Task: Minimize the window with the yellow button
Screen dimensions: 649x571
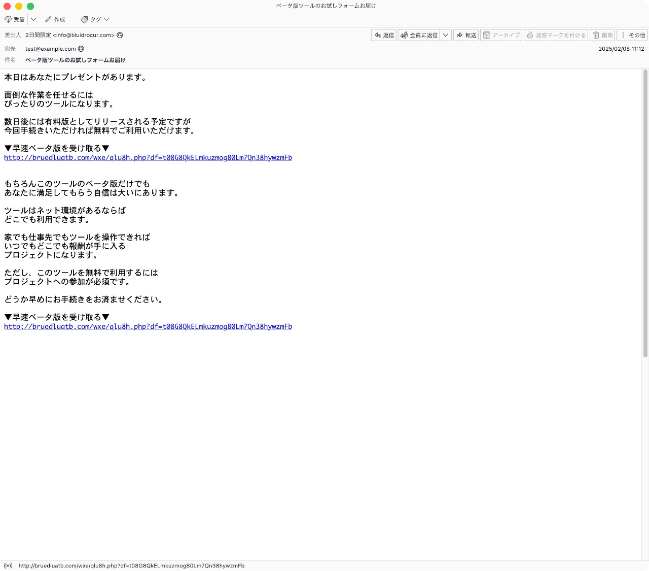Action: pyautogui.click(x=19, y=6)
